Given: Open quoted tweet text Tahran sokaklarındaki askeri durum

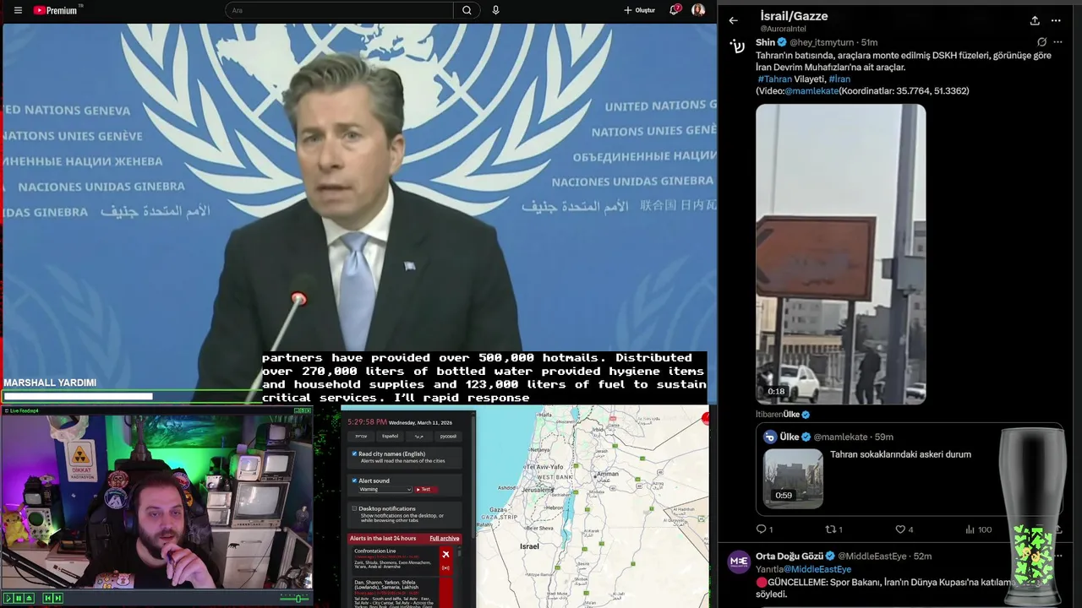Looking at the screenshot, I should click(x=900, y=454).
